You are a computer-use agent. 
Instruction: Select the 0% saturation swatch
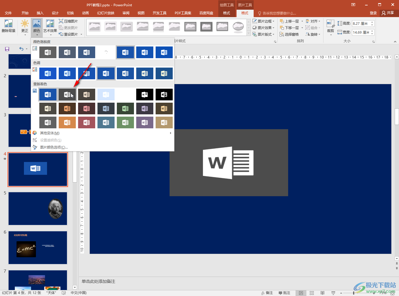(x=48, y=52)
